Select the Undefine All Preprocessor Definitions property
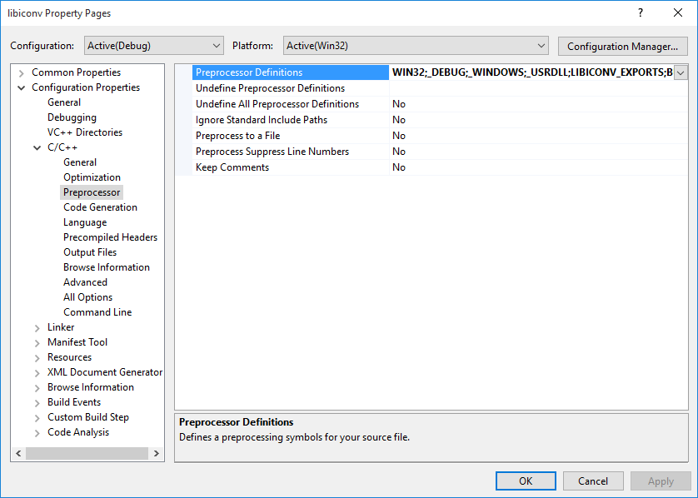Screen dimensions: 698x498 coord(290,104)
